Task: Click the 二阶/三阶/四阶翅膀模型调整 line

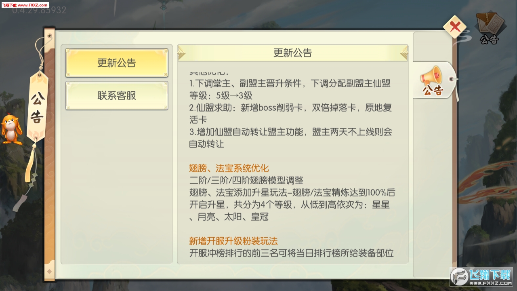Action: coord(246,181)
